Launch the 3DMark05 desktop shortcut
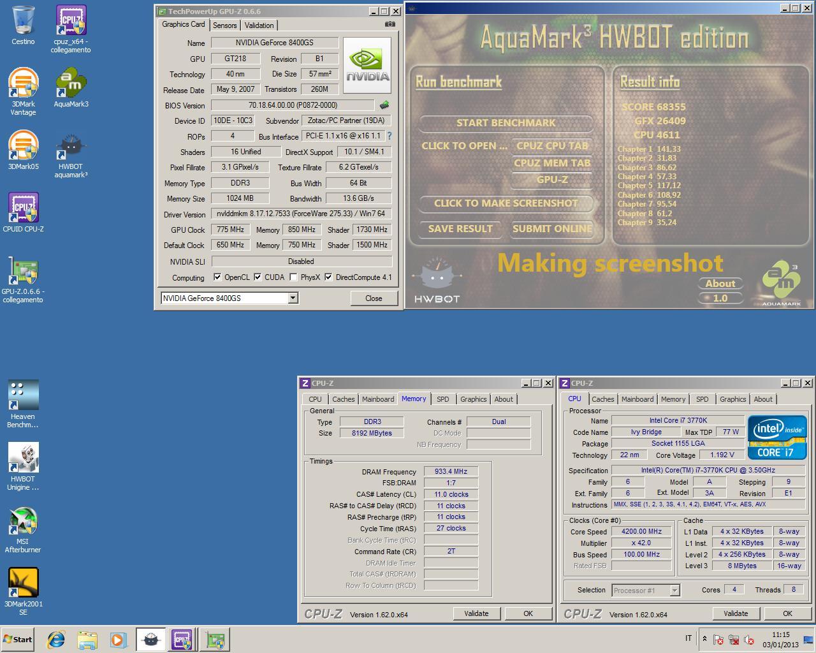The height and width of the screenshot is (653, 816). 23,150
